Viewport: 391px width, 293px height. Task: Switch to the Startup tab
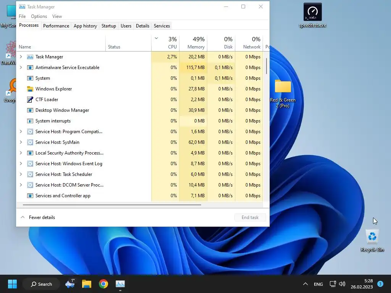point(109,26)
